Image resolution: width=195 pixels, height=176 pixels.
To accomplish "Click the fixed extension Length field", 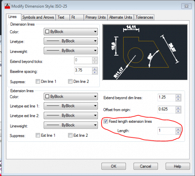I will pos(167,131).
